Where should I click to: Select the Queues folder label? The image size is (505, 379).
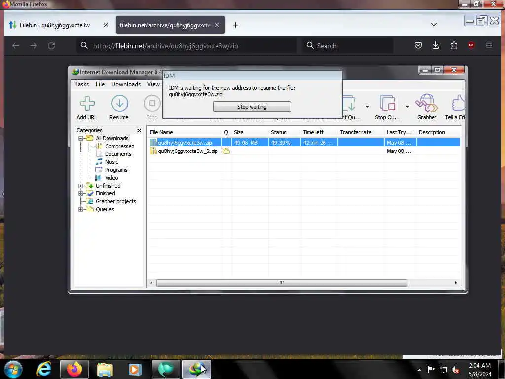coord(105,209)
